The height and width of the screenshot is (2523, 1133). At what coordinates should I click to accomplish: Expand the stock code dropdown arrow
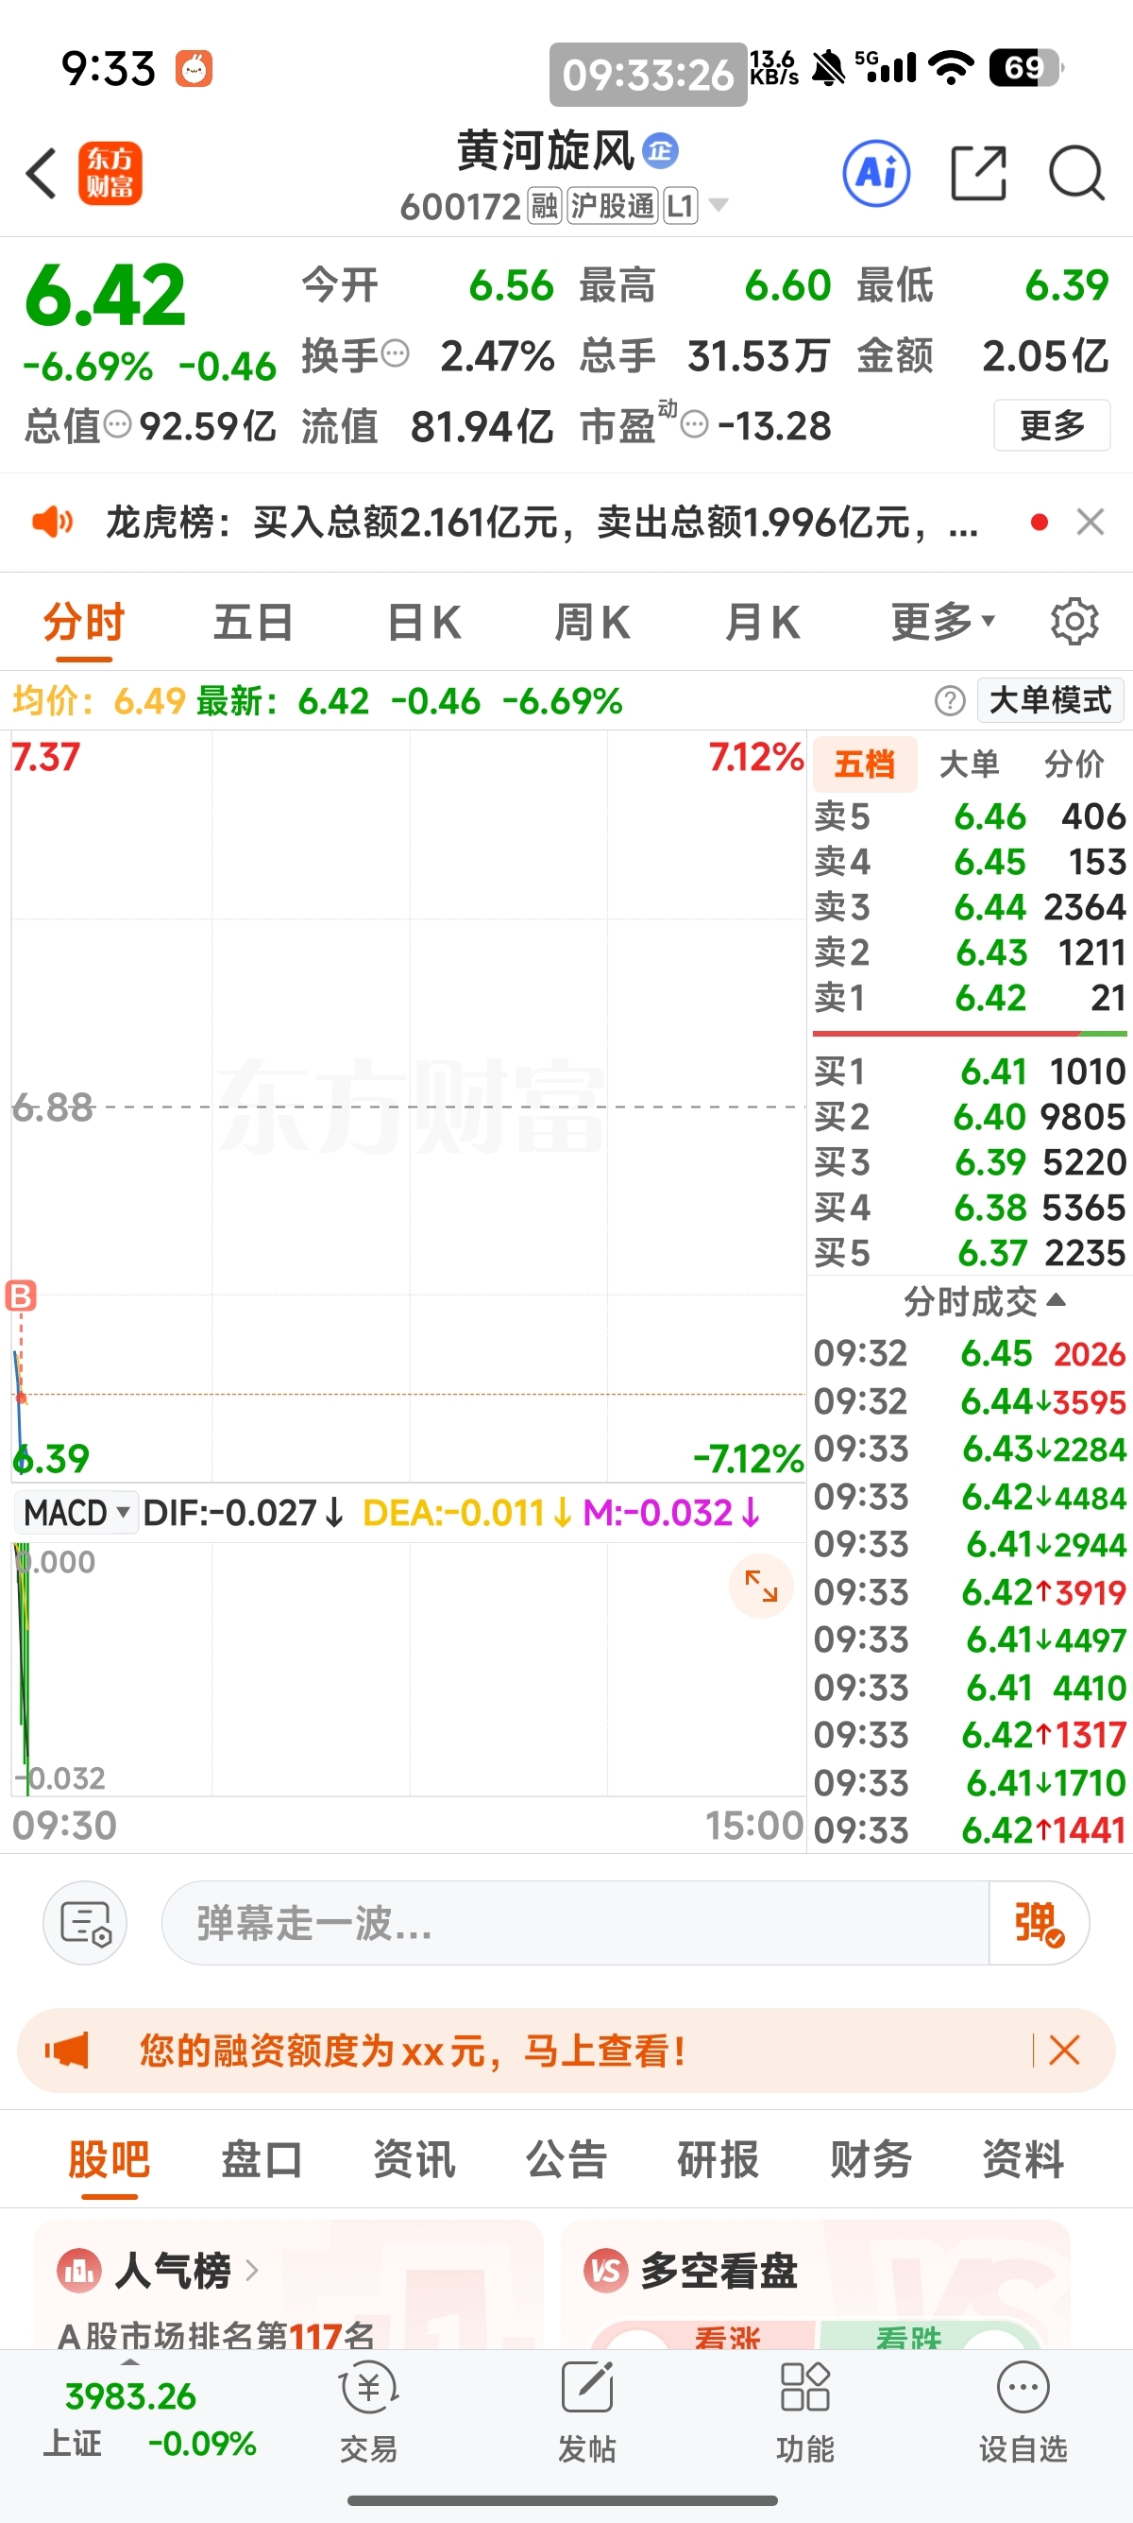(x=719, y=205)
